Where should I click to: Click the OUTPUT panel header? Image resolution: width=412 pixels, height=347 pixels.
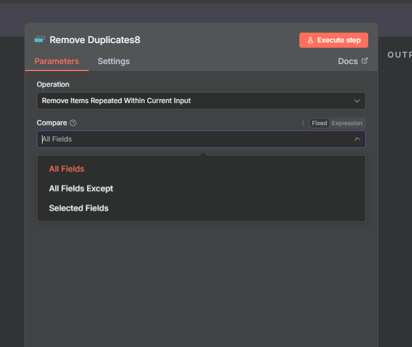(x=399, y=55)
